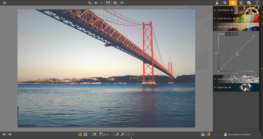Open the Crop tab
This screenshot has width=263, height=139.
pyautogui.click(x=225, y=3)
